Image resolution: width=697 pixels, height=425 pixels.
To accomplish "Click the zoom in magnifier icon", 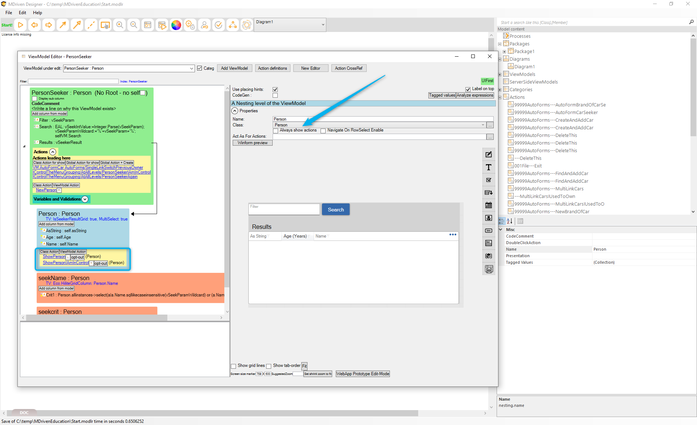I will pos(119,25).
